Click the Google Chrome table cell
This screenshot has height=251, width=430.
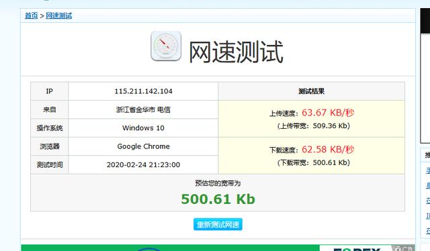[x=143, y=146]
